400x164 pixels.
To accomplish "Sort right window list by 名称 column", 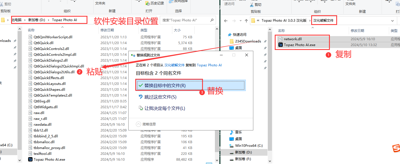I will click(281, 31).
